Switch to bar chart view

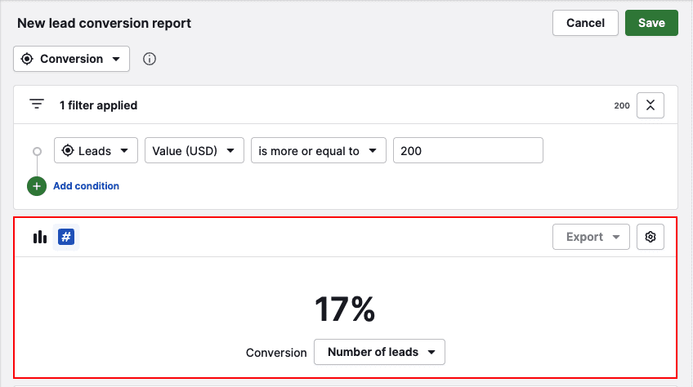40,237
